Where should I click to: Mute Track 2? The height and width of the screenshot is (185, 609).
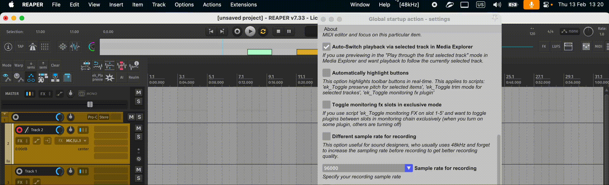point(139,128)
